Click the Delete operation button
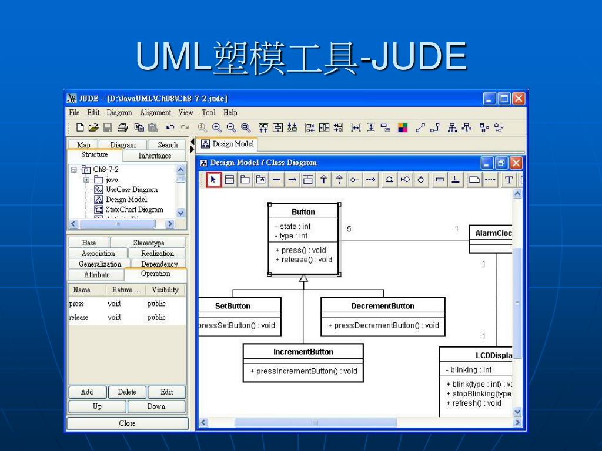The width and height of the screenshot is (602, 451). pos(127,392)
